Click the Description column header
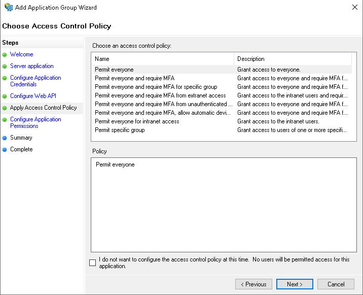 pos(292,59)
